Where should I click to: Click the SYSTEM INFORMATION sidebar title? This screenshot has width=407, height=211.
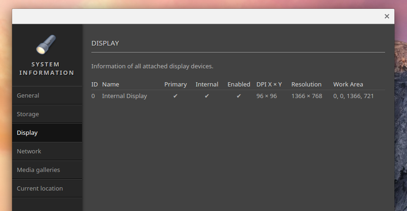46,68
